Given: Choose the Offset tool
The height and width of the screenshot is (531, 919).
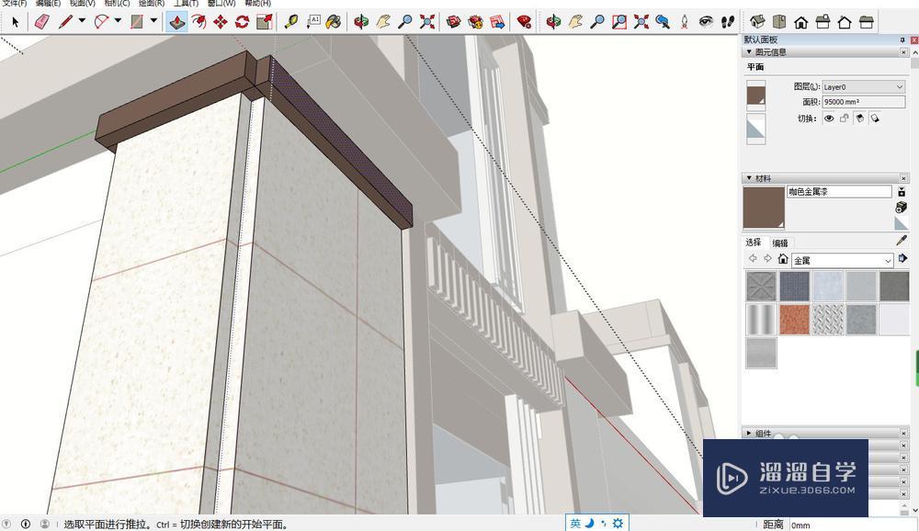Looking at the screenshot, I should click(199, 22).
